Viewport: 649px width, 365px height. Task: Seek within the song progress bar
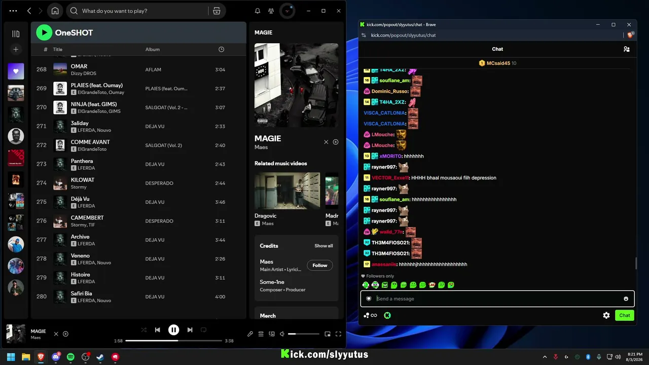click(x=173, y=341)
